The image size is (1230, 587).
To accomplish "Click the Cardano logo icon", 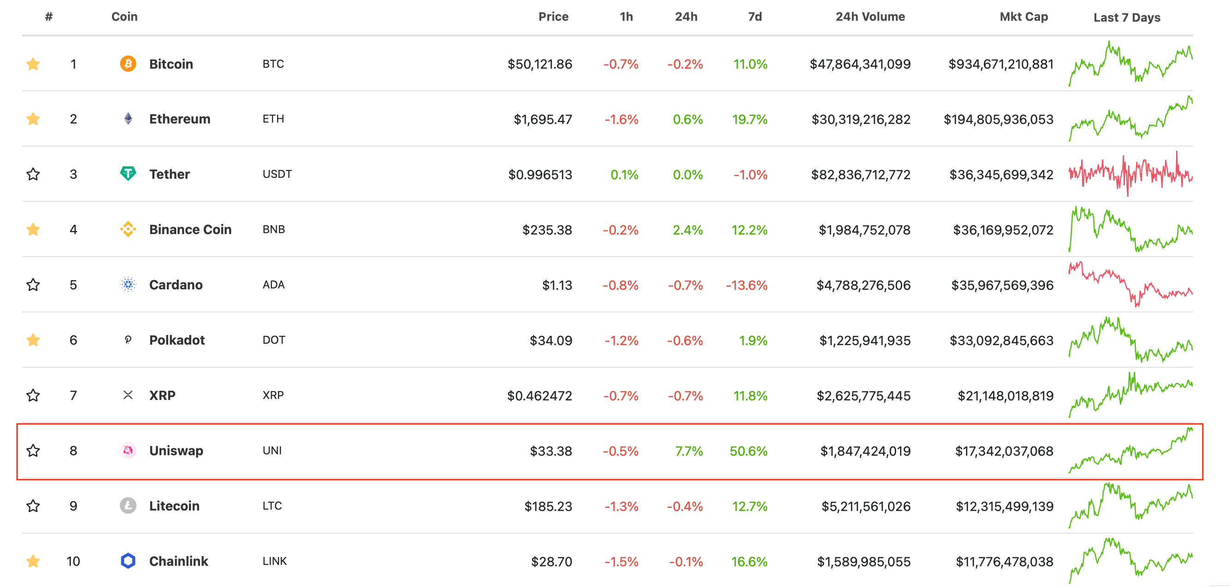I will (128, 284).
